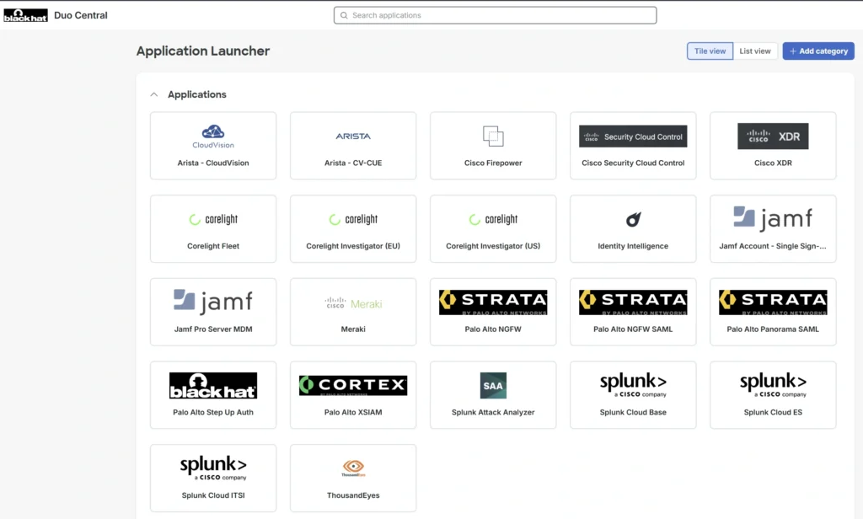The image size is (863, 519).
Task: Click black hat logo for Step Up Auth
Action: [213, 385]
